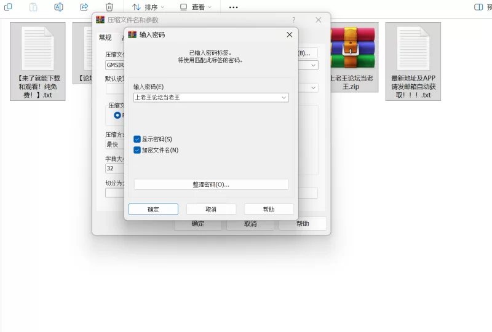Image resolution: width=492 pixels, height=332 pixels.
Task: Expand the password field dropdown arrow
Action: coord(284,97)
